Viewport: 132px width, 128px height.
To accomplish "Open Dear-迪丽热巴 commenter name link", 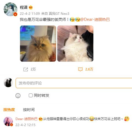I will tap(27, 119).
